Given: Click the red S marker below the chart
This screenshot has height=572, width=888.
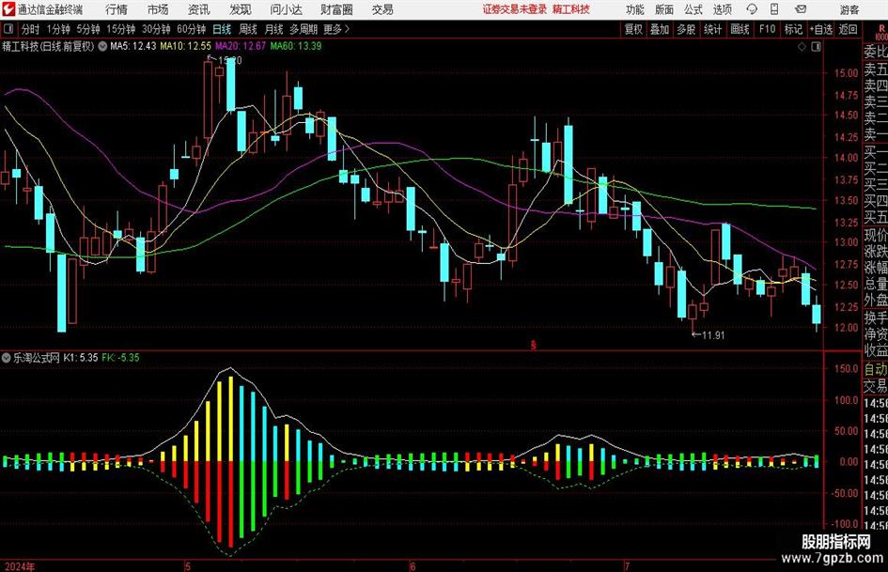Looking at the screenshot, I should coord(533,345).
